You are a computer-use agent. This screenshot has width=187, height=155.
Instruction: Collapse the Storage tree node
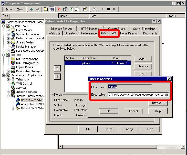pyautogui.click(x=4, y=55)
